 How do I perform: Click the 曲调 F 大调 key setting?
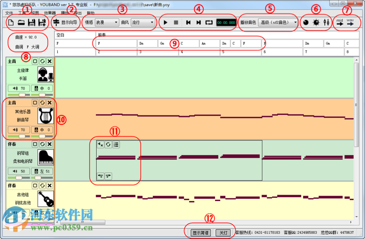pos(27,47)
